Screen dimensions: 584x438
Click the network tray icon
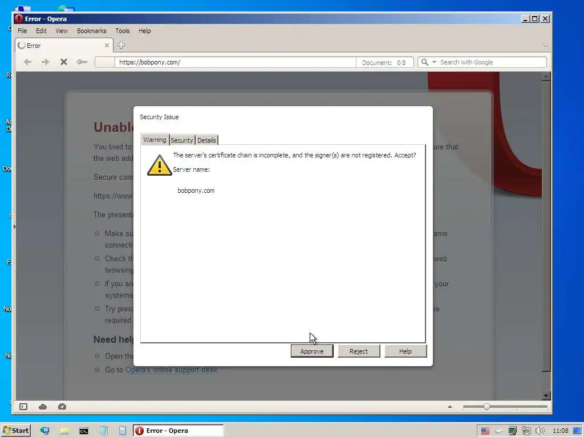(x=526, y=431)
